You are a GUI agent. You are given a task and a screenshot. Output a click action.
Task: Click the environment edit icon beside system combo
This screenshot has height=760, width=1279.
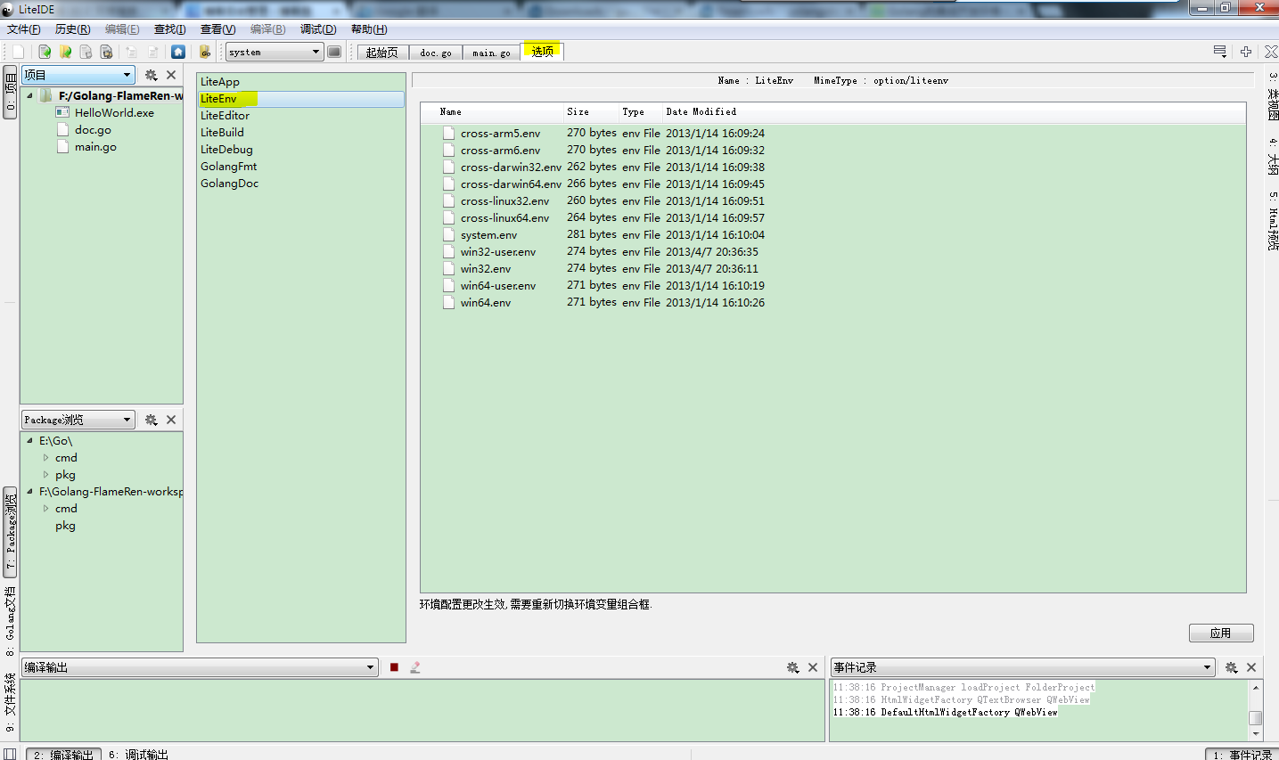[x=334, y=52]
